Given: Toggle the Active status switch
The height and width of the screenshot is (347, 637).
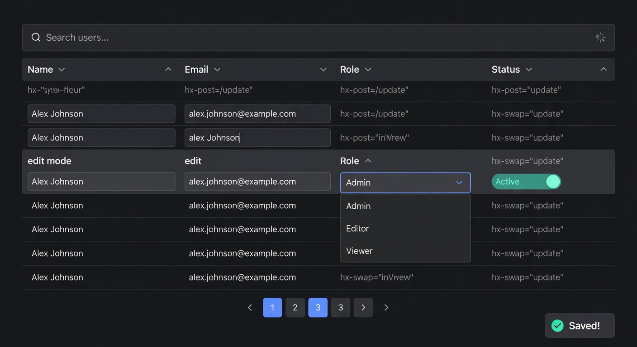Looking at the screenshot, I should click(x=526, y=182).
